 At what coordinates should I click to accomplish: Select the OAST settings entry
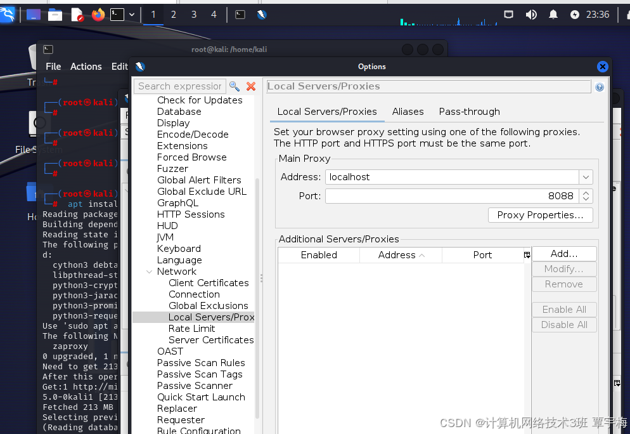point(170,351)
